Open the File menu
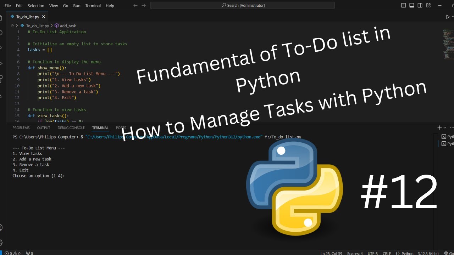 [8, 6]
